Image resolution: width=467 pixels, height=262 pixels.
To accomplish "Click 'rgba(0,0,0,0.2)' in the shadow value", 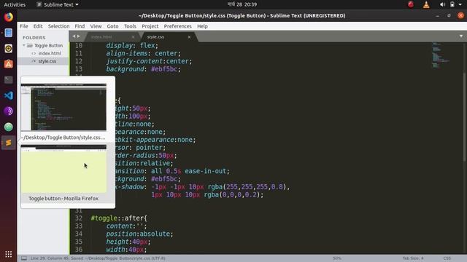I will point(232,195).
